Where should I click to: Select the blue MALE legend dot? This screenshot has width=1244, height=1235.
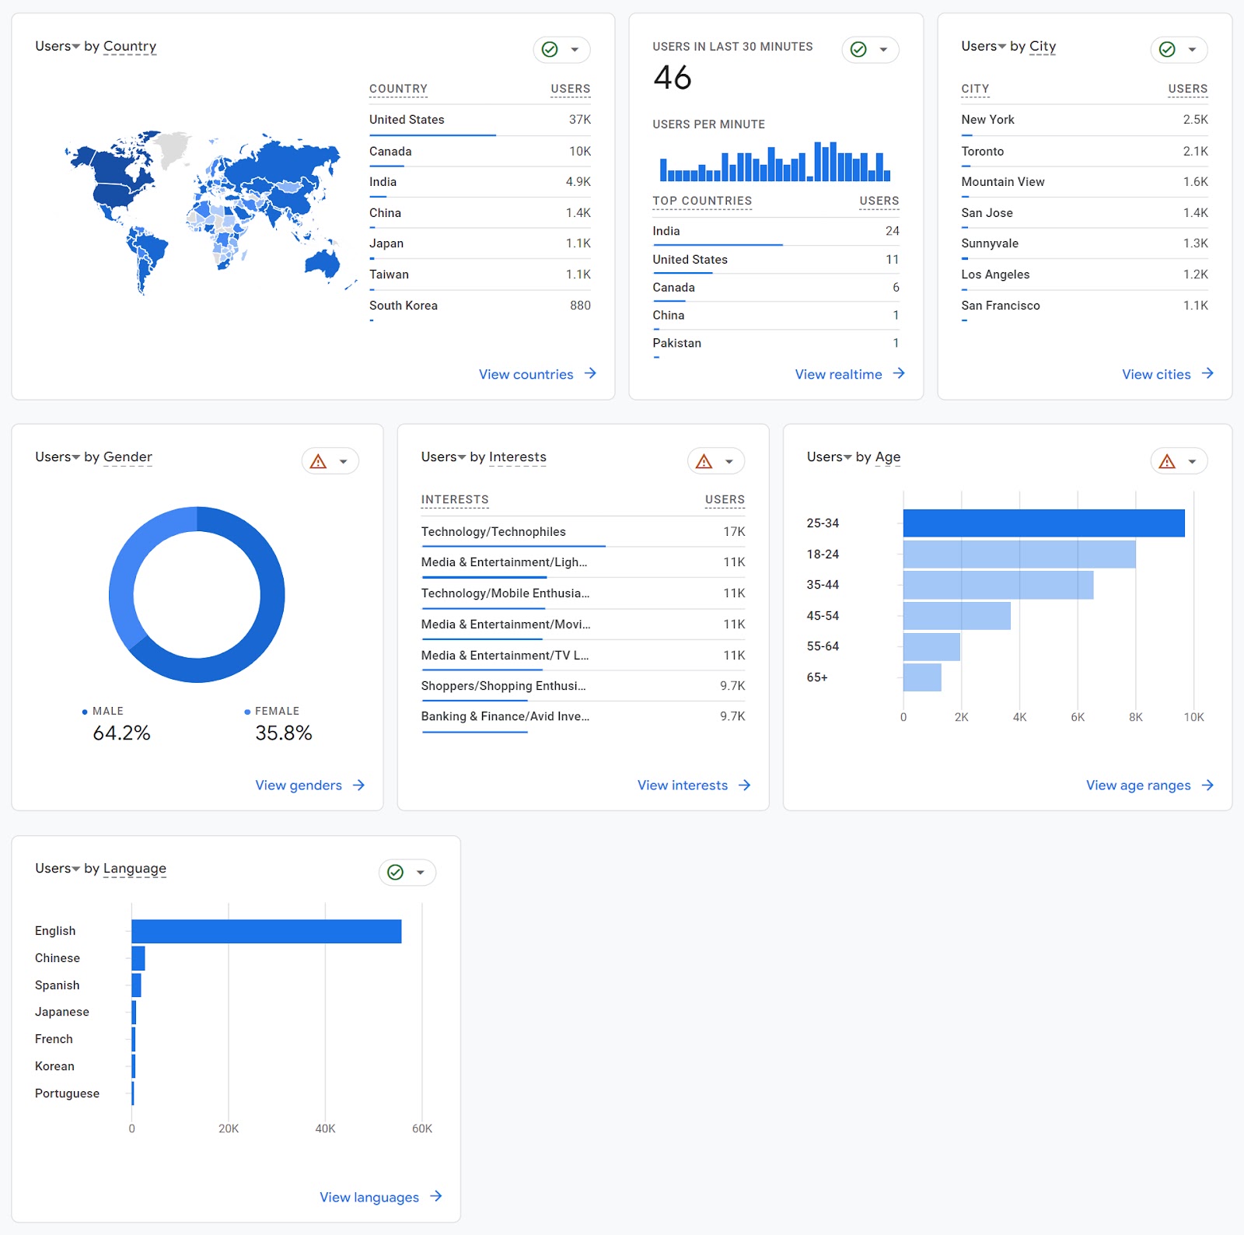[x=84, y=711]
